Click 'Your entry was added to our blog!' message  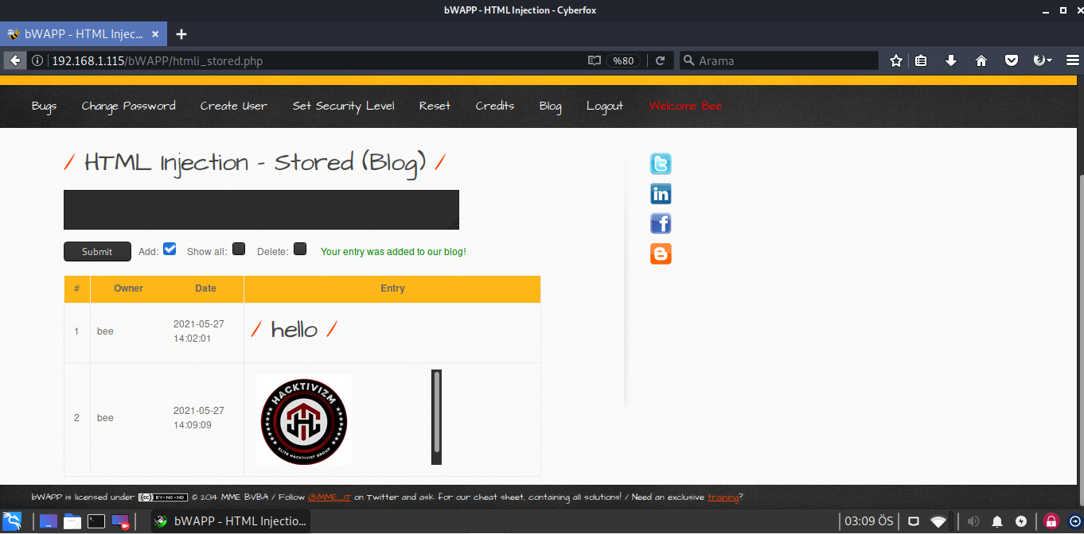tap(393, 252)
